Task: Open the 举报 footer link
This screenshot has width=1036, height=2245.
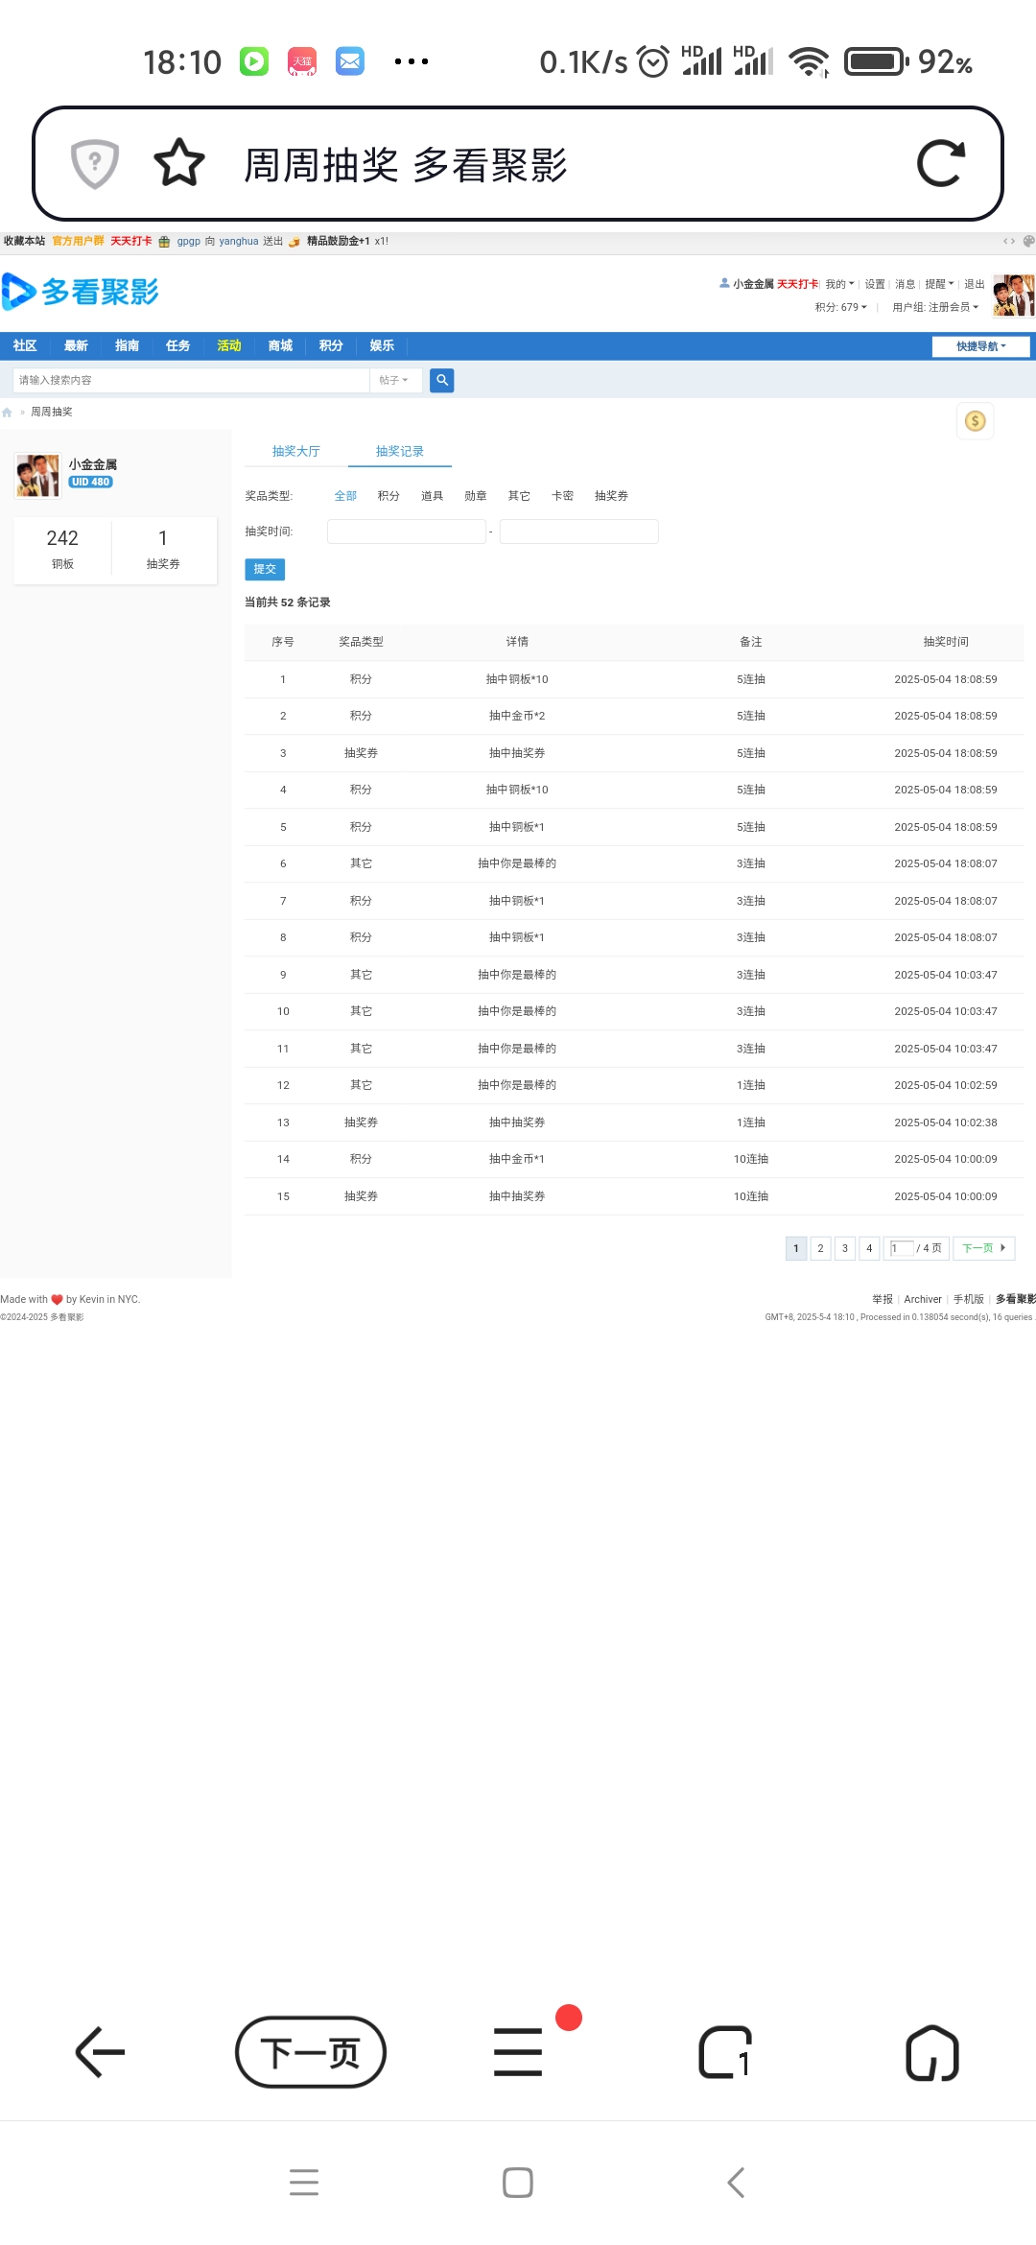Action: 883,1299
